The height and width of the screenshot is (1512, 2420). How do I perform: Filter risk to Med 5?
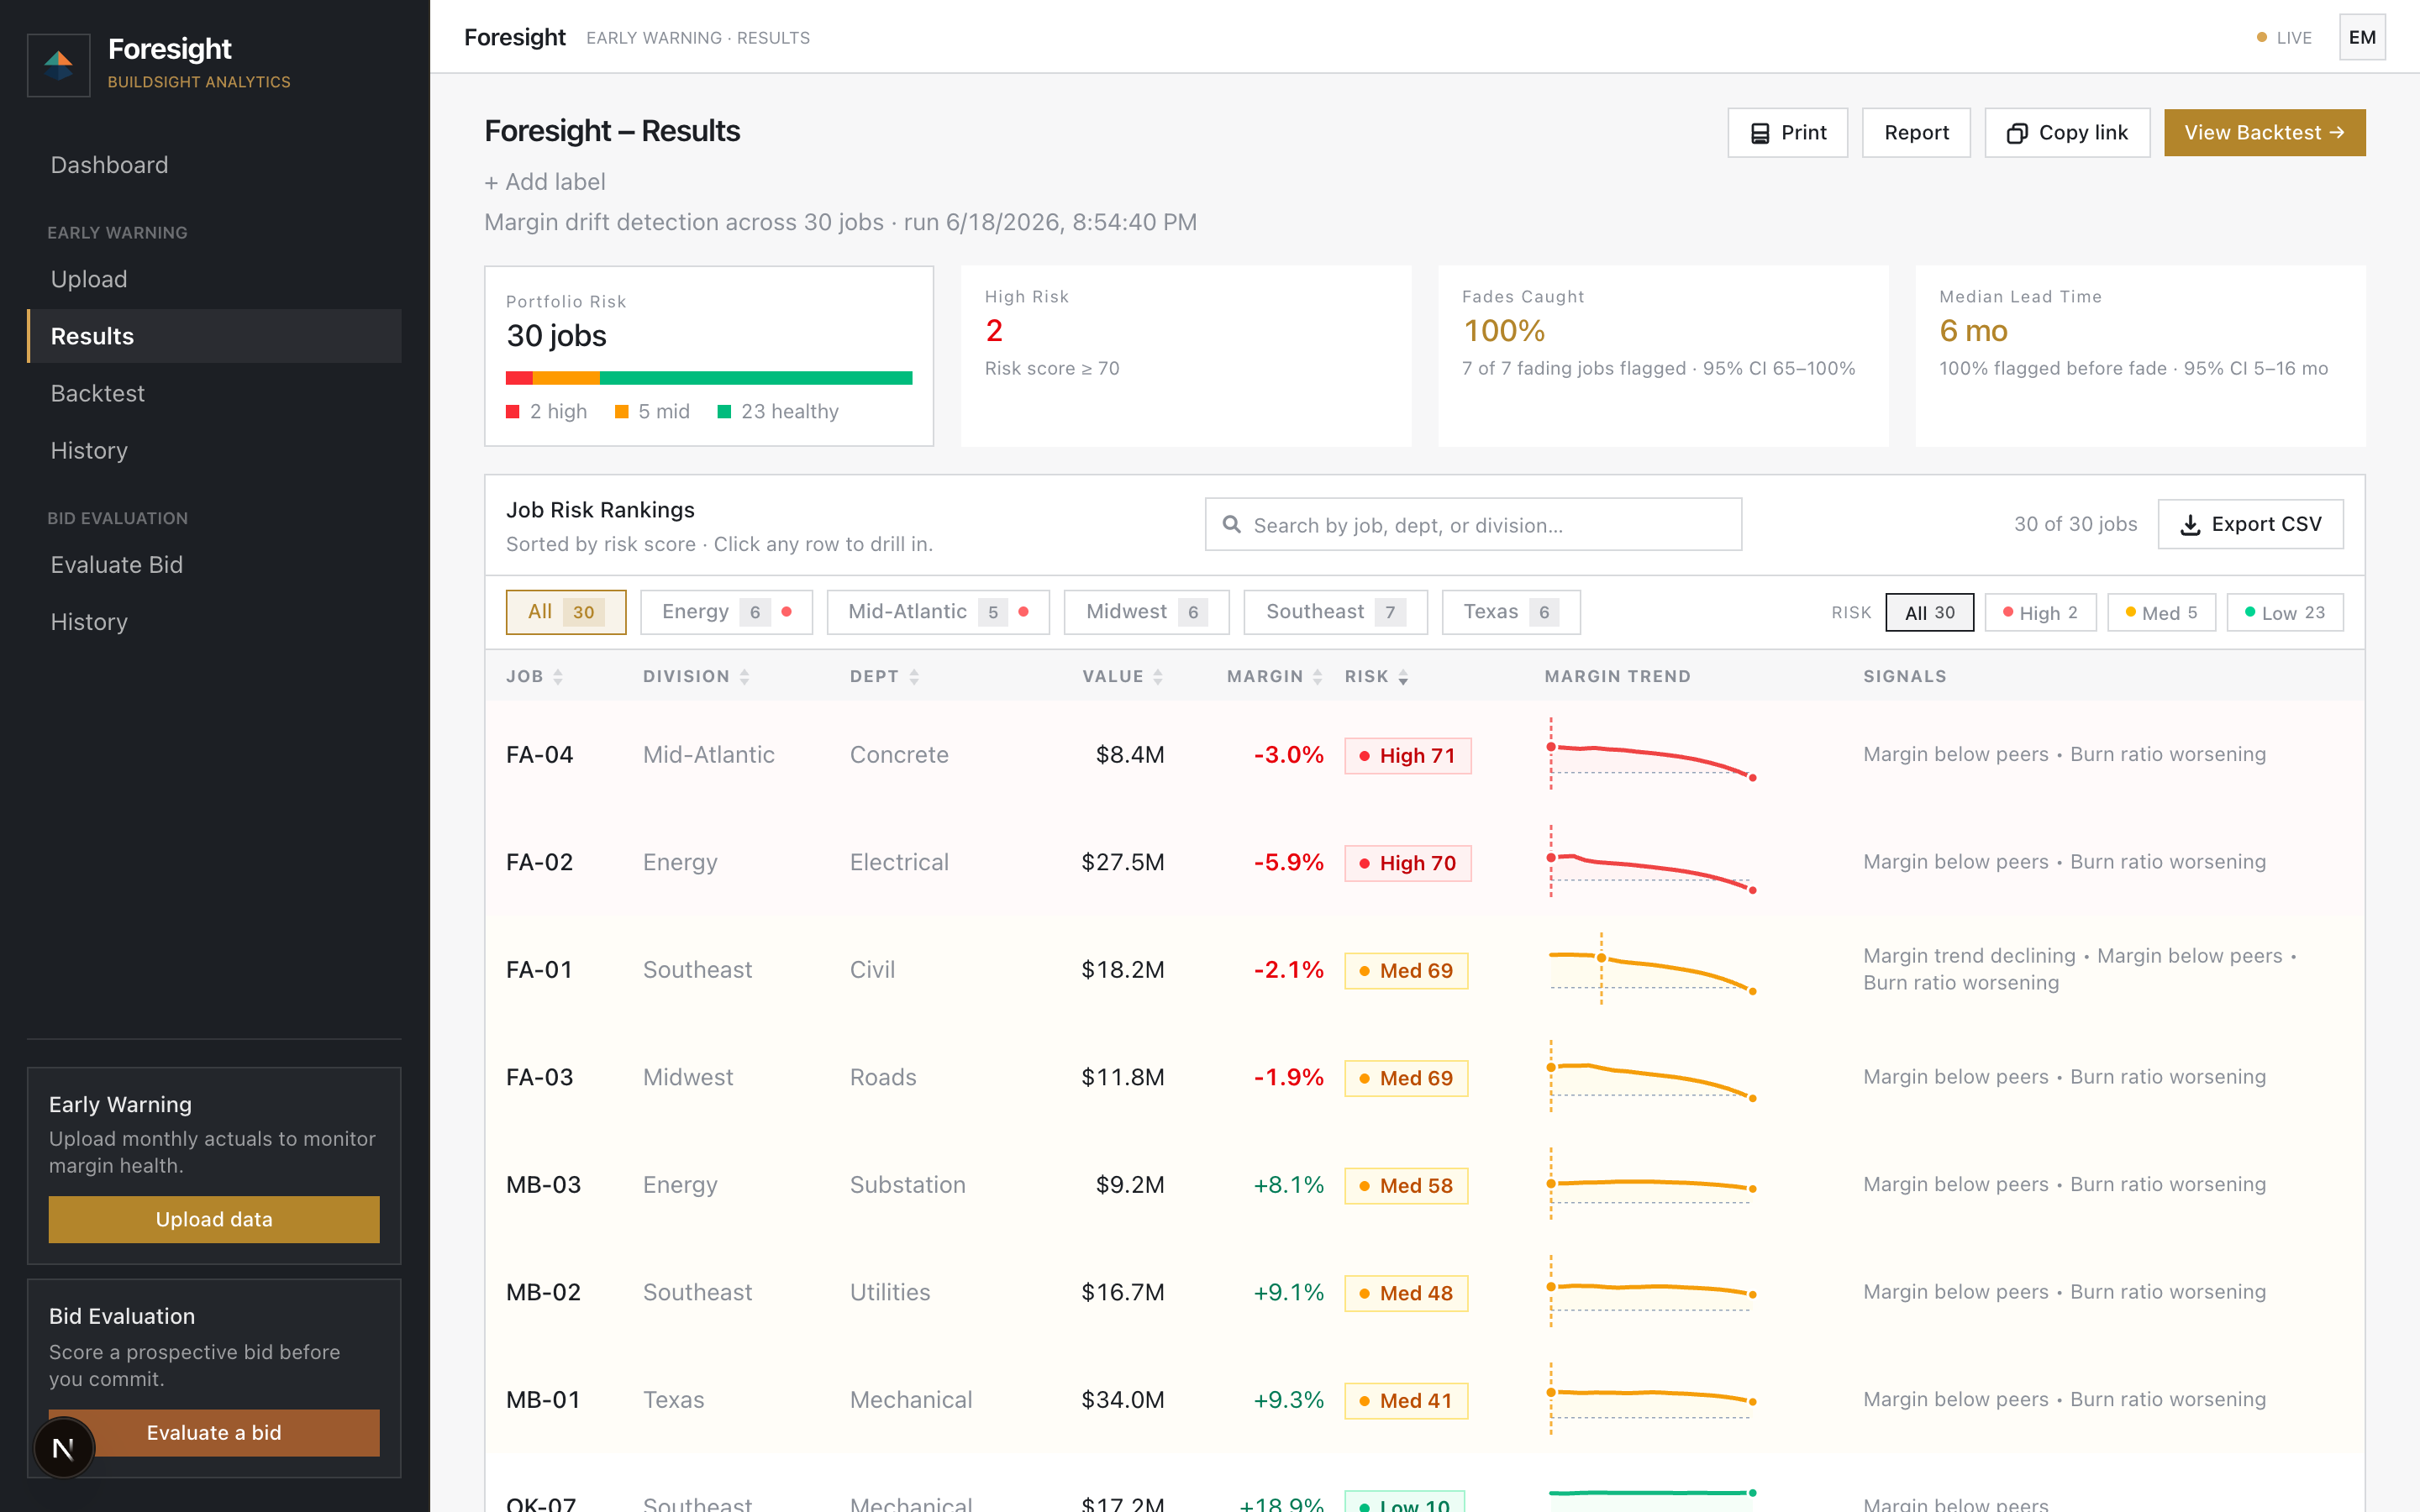point(2161,613)
